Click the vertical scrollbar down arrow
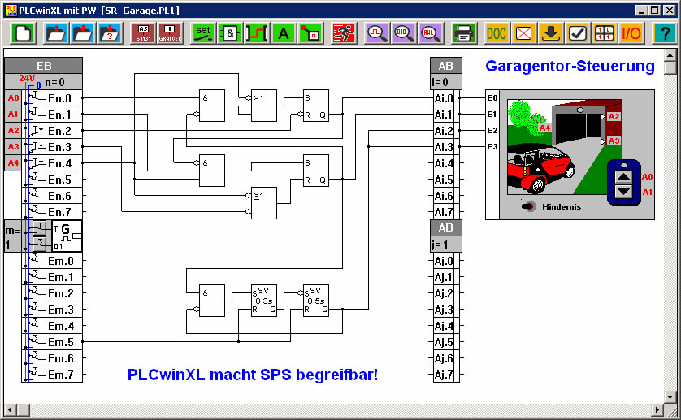681x420 pixels. coord(670,394)
